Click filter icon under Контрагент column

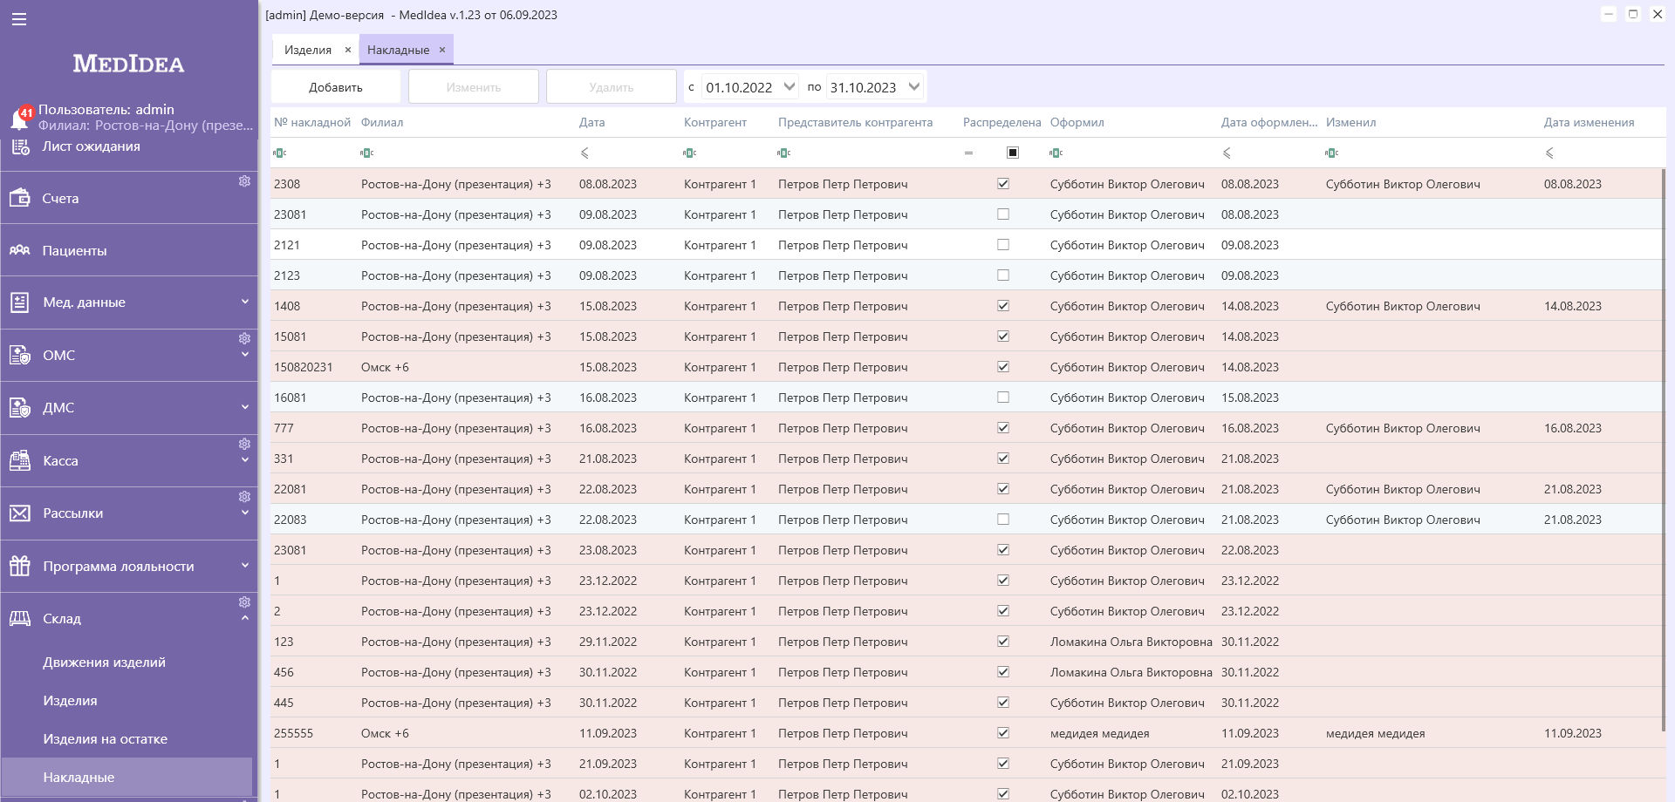(690, 153)
